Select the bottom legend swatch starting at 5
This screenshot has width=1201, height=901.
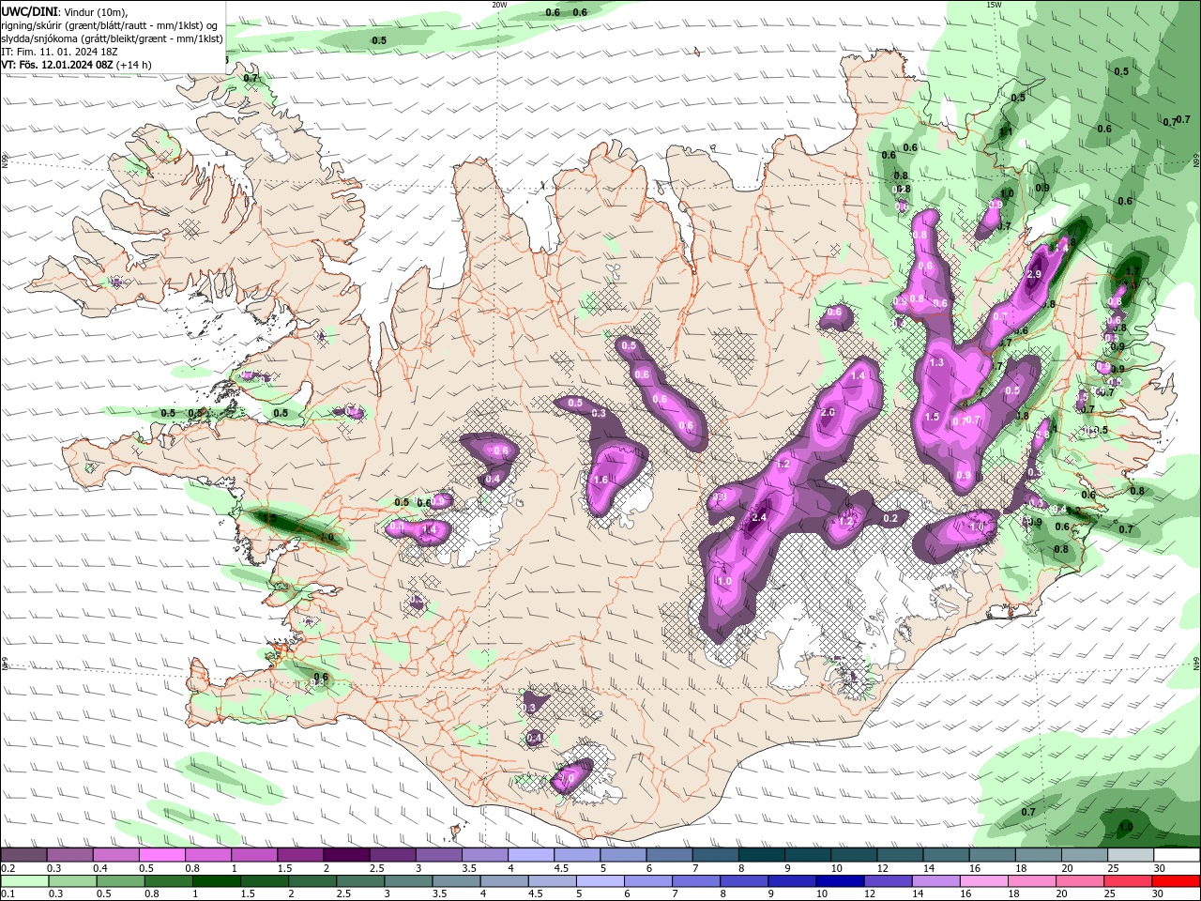point(601,881)
